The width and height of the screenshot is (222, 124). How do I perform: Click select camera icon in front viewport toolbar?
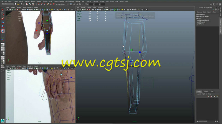coord(8,10)
